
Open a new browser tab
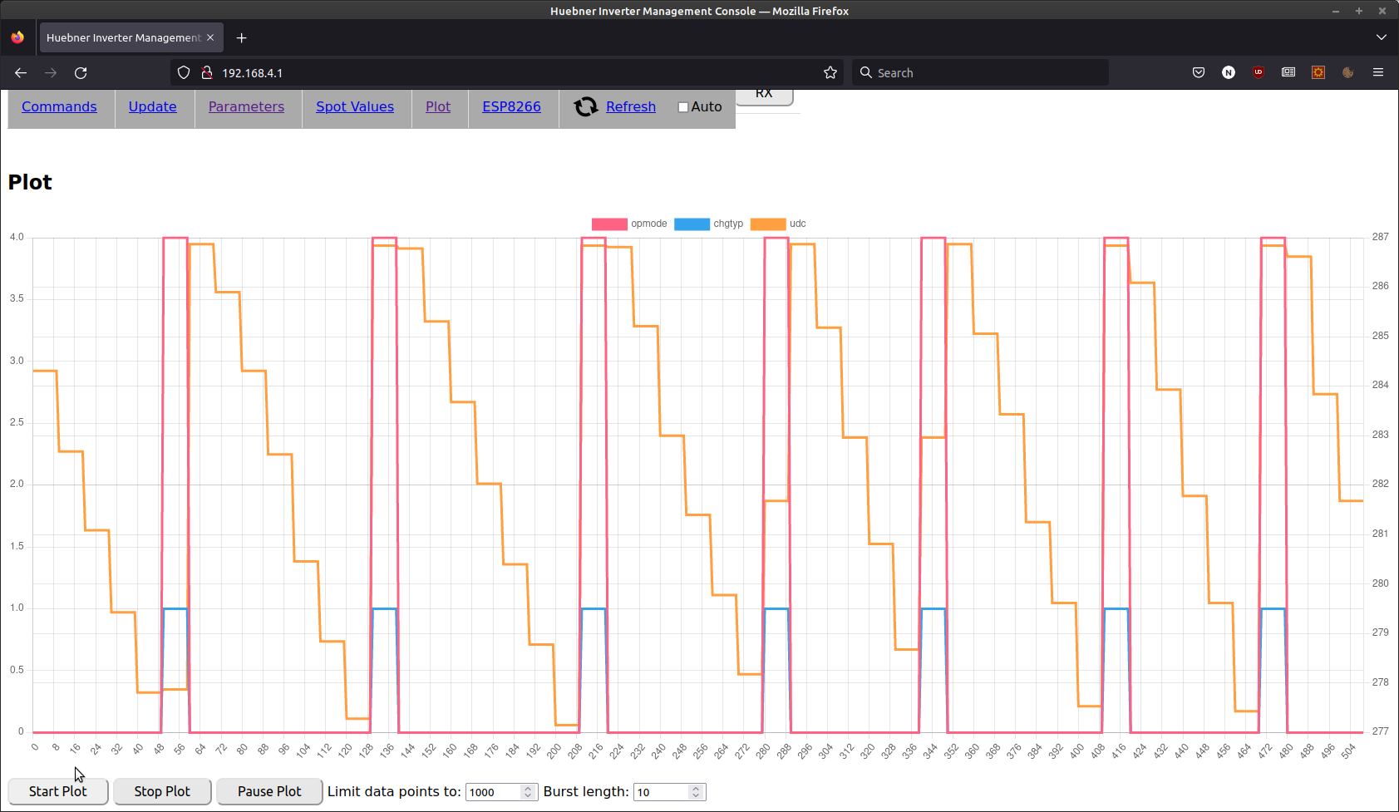coord(241,37)
